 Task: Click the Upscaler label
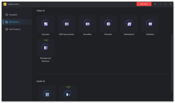[45, 34]
